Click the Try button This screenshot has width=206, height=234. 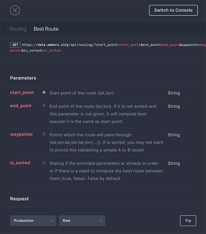pyautogui.click(x=188, y=221)
